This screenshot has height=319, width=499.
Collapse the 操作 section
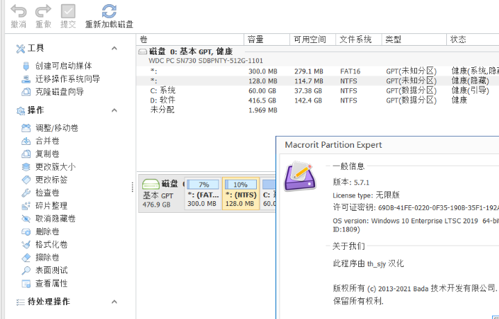pyautogui.click(x=115, y=110)
